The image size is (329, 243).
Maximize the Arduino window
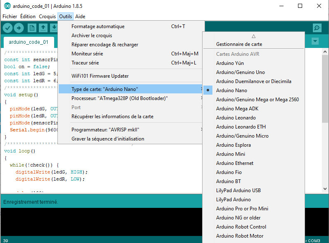coord(300,6)
